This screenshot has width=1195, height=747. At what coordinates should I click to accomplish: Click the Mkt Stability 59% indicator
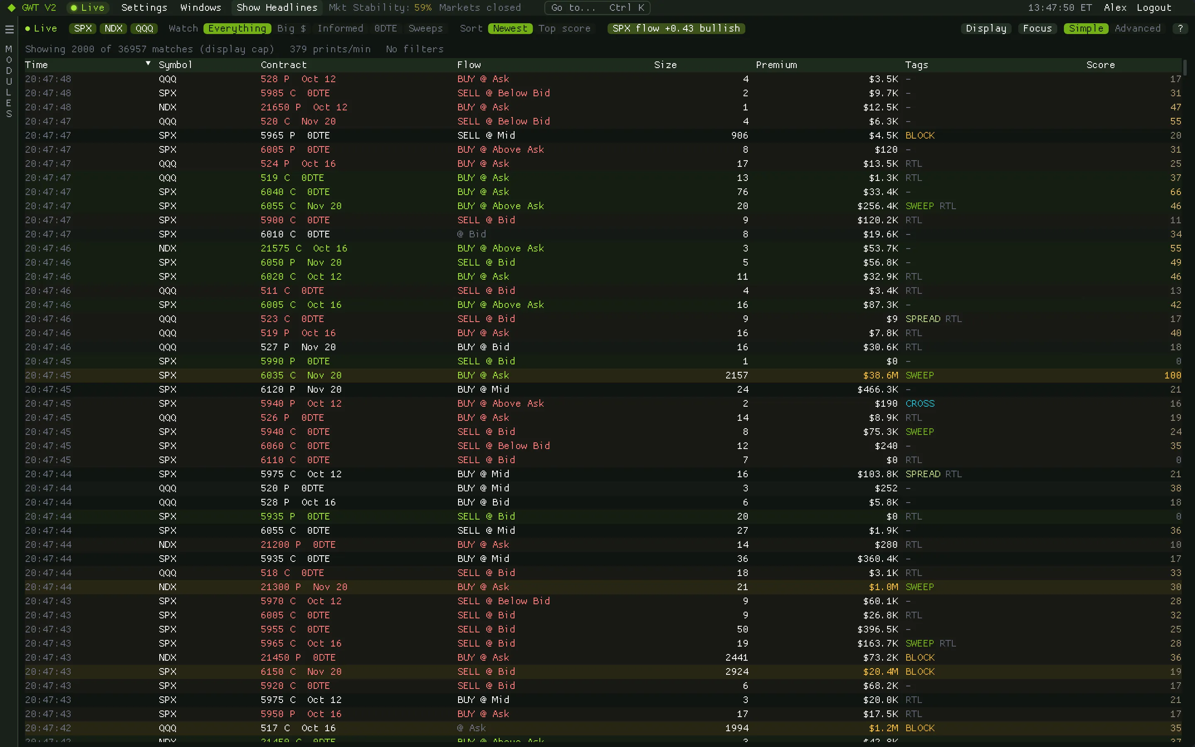(380, 7)
